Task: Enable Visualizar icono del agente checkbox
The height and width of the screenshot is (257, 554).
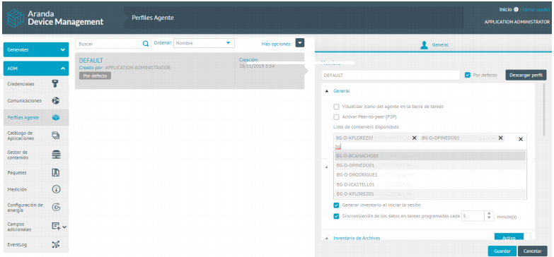Action: pyautogui.click(x=336, y=107)
